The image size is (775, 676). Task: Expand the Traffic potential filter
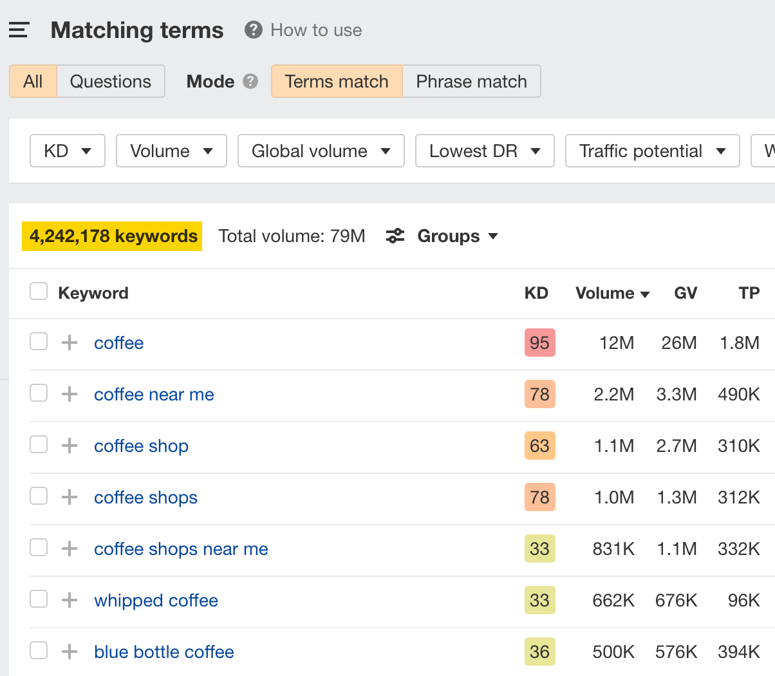[x=652, y=151]
